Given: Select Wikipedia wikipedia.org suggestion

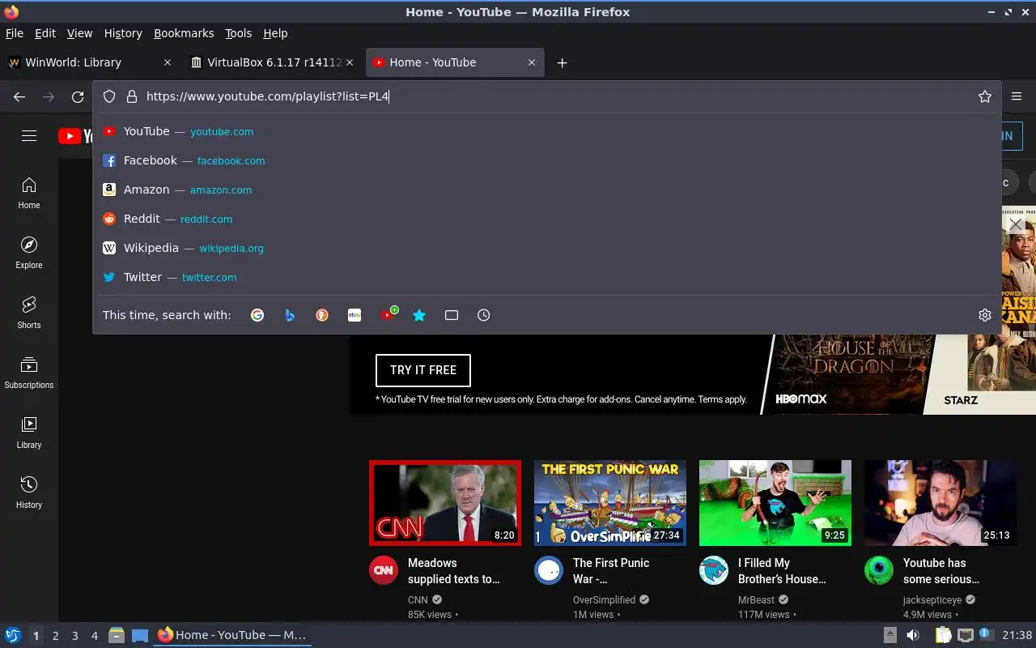Looking at the screenshot, I should (x=547, y=248).
